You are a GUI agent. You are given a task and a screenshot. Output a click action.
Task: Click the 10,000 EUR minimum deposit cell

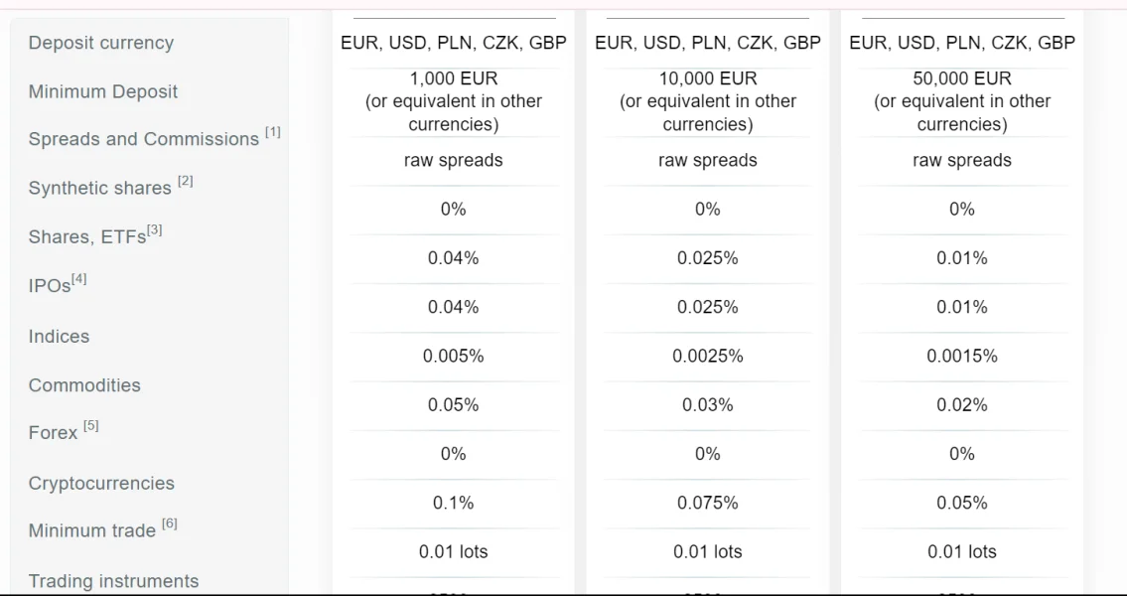click(707, 101)
